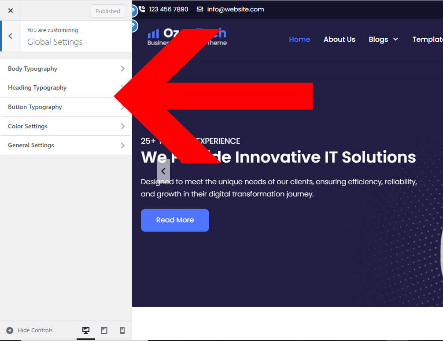Click the Home navigation link

point(299,40)
